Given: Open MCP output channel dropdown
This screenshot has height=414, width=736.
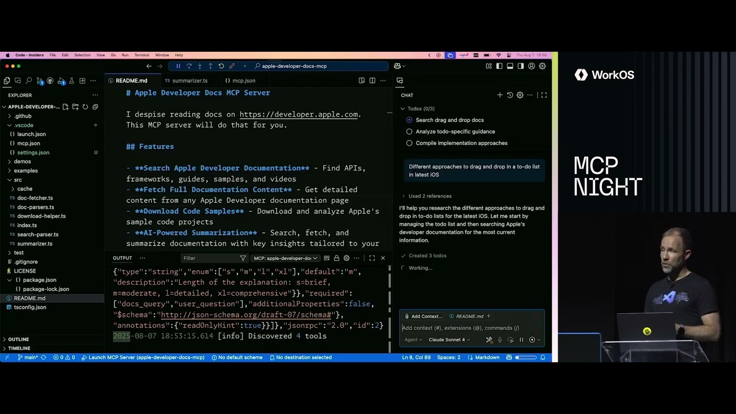Looking at the screenshot, I should pos(286,258).
